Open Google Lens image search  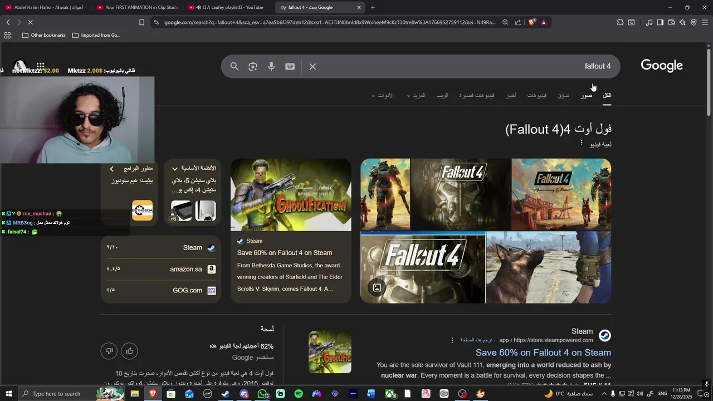click(253, 66)
